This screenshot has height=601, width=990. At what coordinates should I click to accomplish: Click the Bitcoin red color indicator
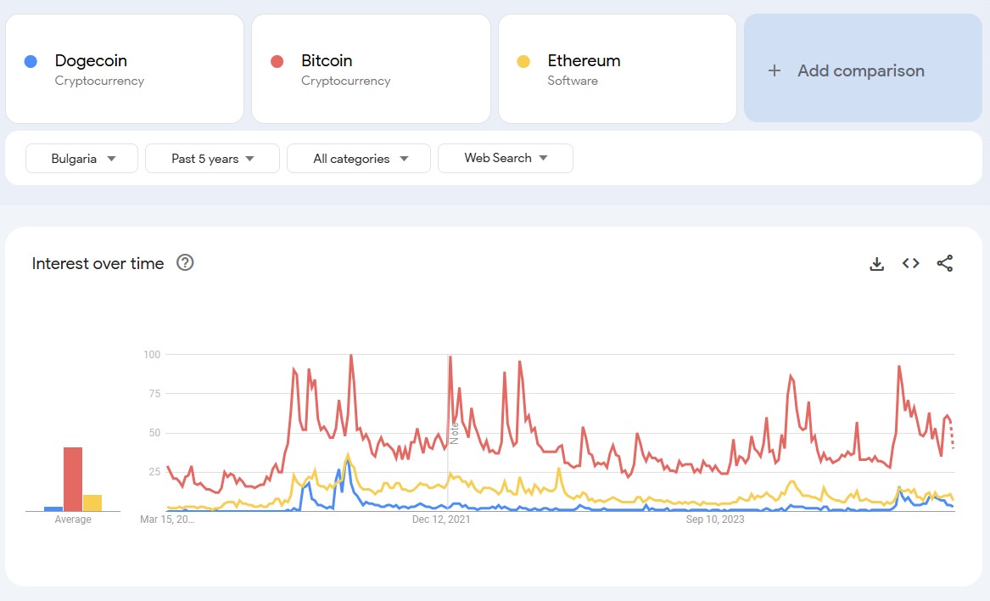(277, 60)
